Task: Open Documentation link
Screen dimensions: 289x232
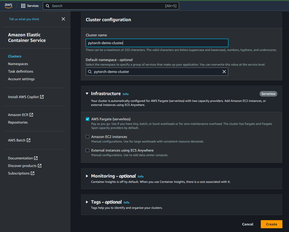Action: [x=20, y=158]
